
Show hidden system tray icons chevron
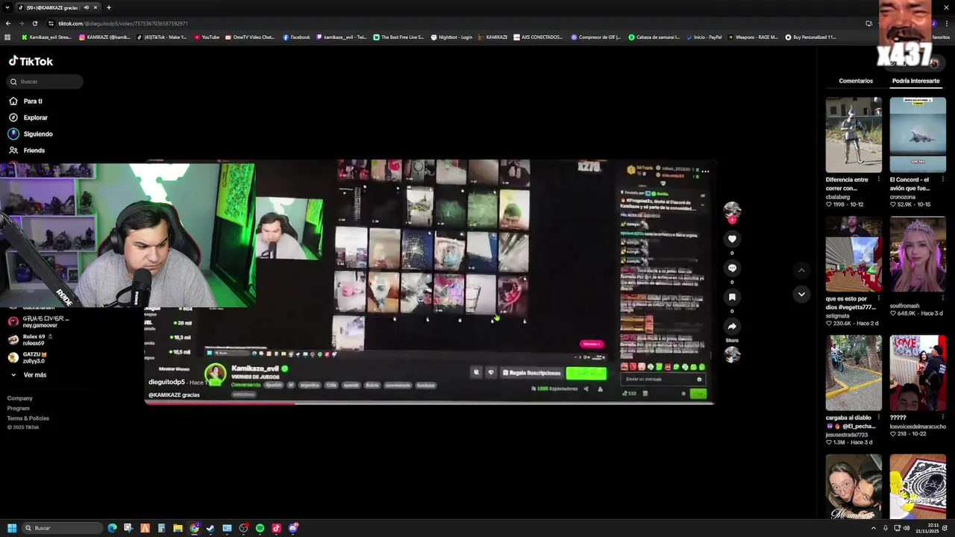(x=874, y=528)
